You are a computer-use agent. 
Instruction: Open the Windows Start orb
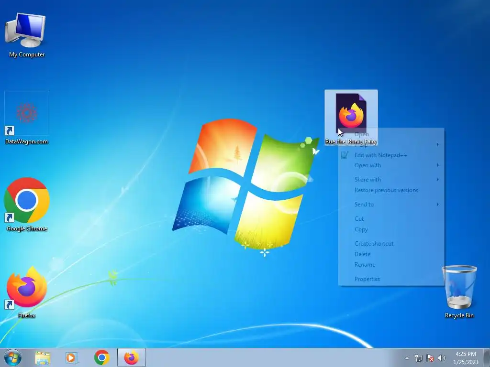13,357
